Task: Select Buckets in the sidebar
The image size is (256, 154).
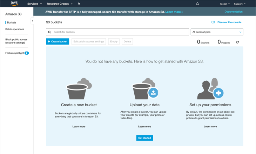Action: point(12,22)
